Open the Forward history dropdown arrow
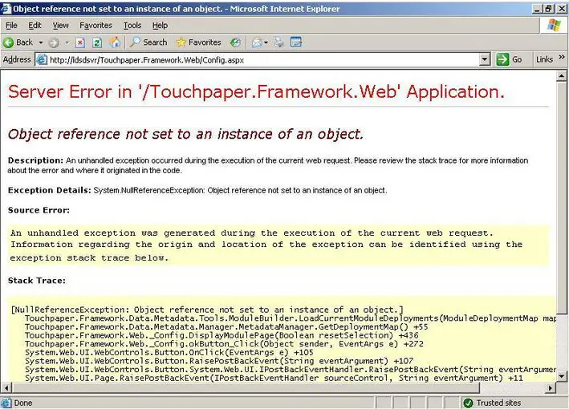The height and width of the screenshot is (409, 569). tap(67, 43)
